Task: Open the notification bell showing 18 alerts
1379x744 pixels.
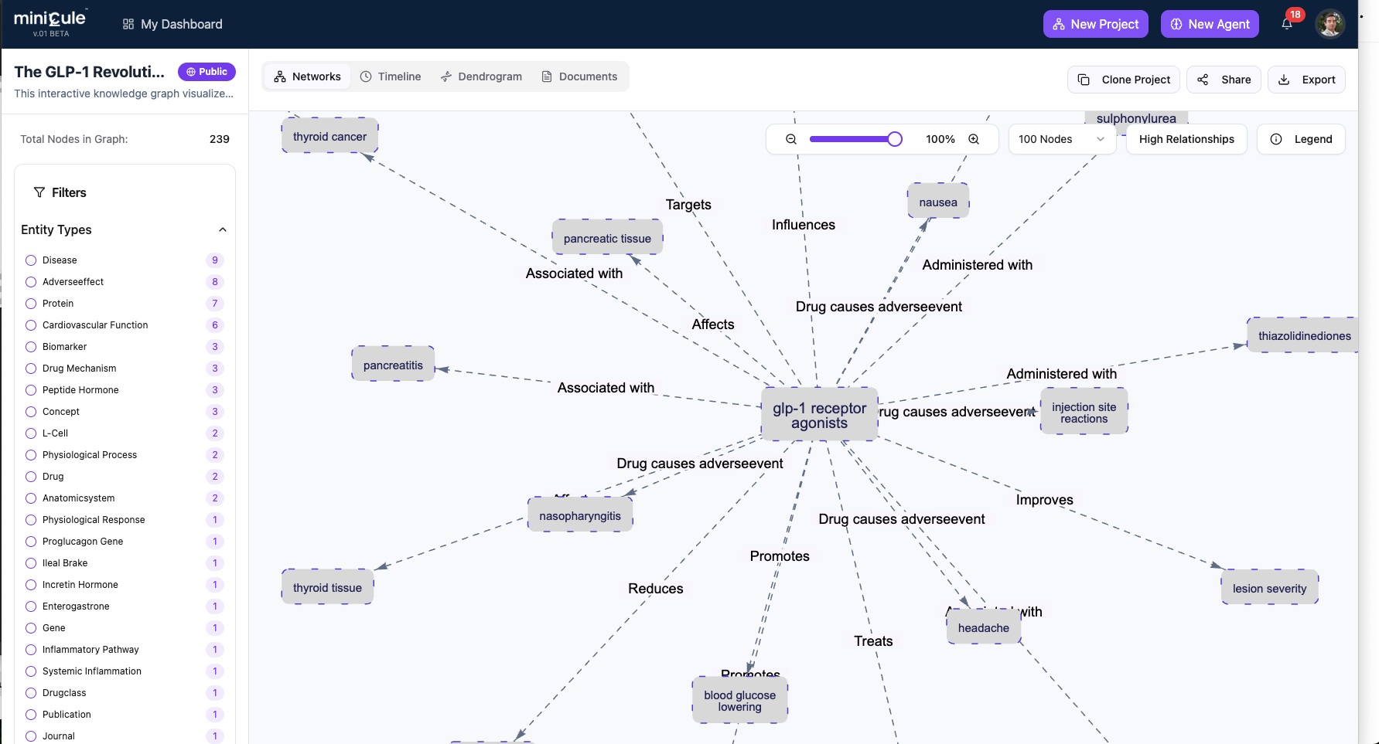Action: [x=1286, y=24]
